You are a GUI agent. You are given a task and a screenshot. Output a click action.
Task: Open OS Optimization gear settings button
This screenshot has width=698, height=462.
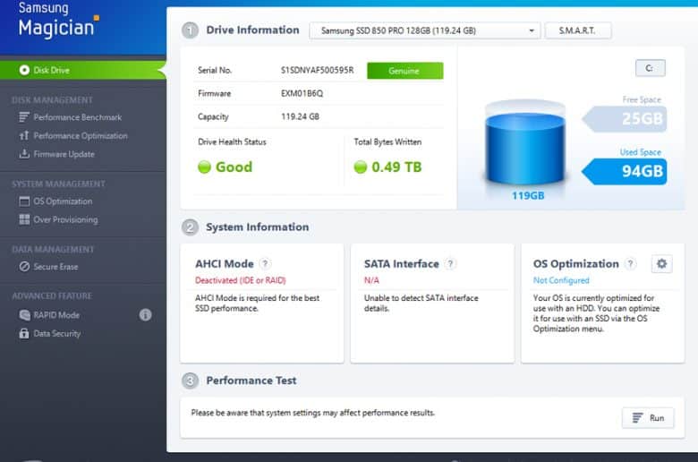(x=662, y=264)
